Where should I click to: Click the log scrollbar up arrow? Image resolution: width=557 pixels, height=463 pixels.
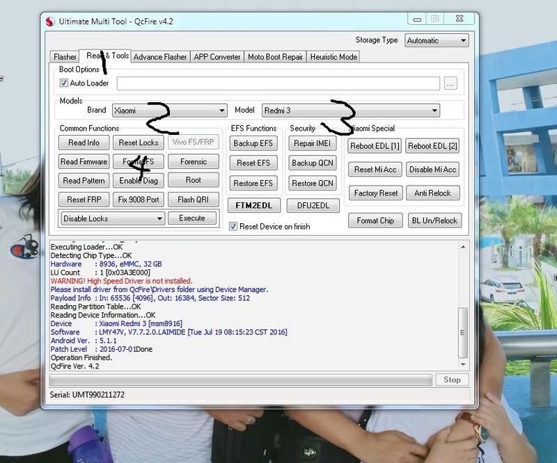(463, 247)
